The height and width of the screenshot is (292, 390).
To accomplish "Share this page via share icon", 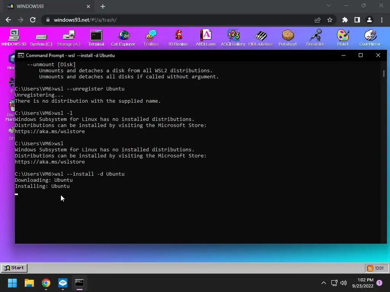I will (318, 20).
